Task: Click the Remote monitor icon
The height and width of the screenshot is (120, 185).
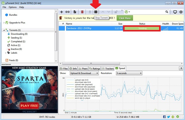Action: 175,12
